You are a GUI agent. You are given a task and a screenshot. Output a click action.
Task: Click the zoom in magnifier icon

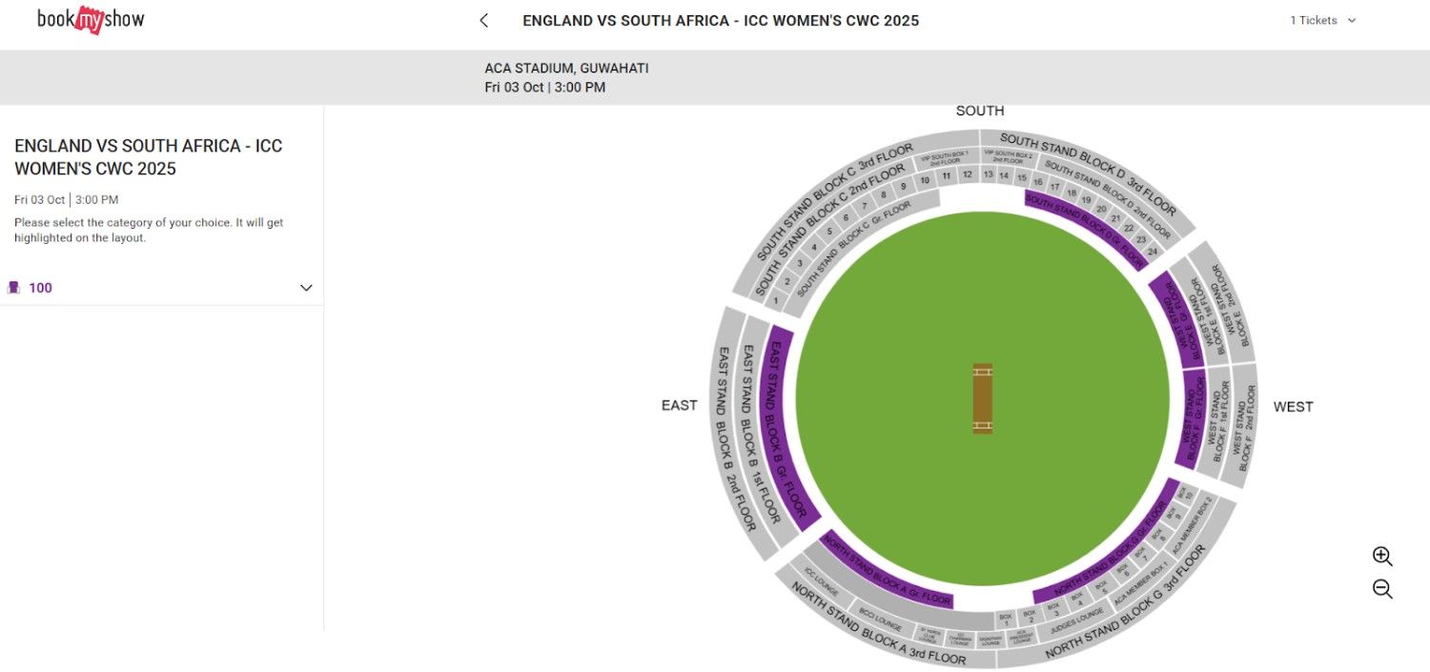point(1380,556)
